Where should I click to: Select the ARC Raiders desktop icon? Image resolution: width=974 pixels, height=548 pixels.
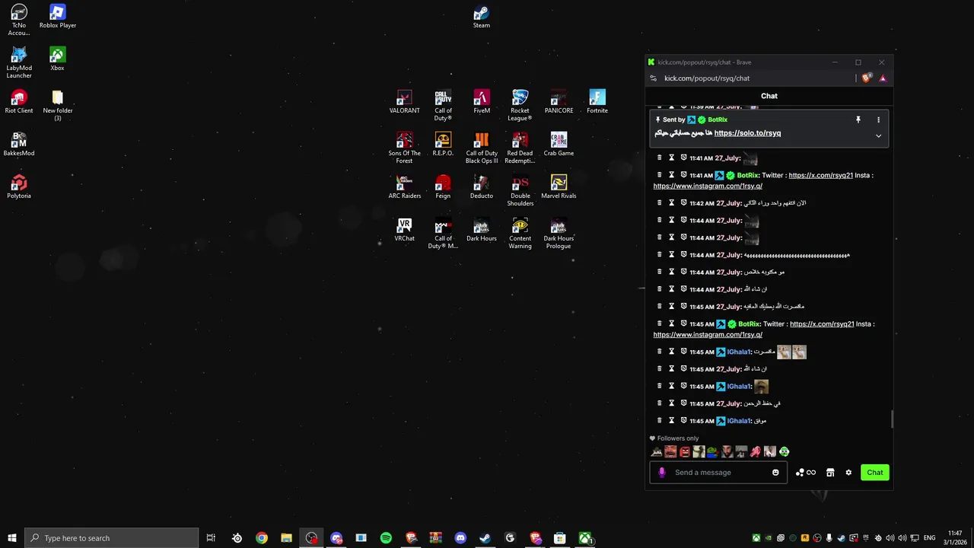point(404,187)
